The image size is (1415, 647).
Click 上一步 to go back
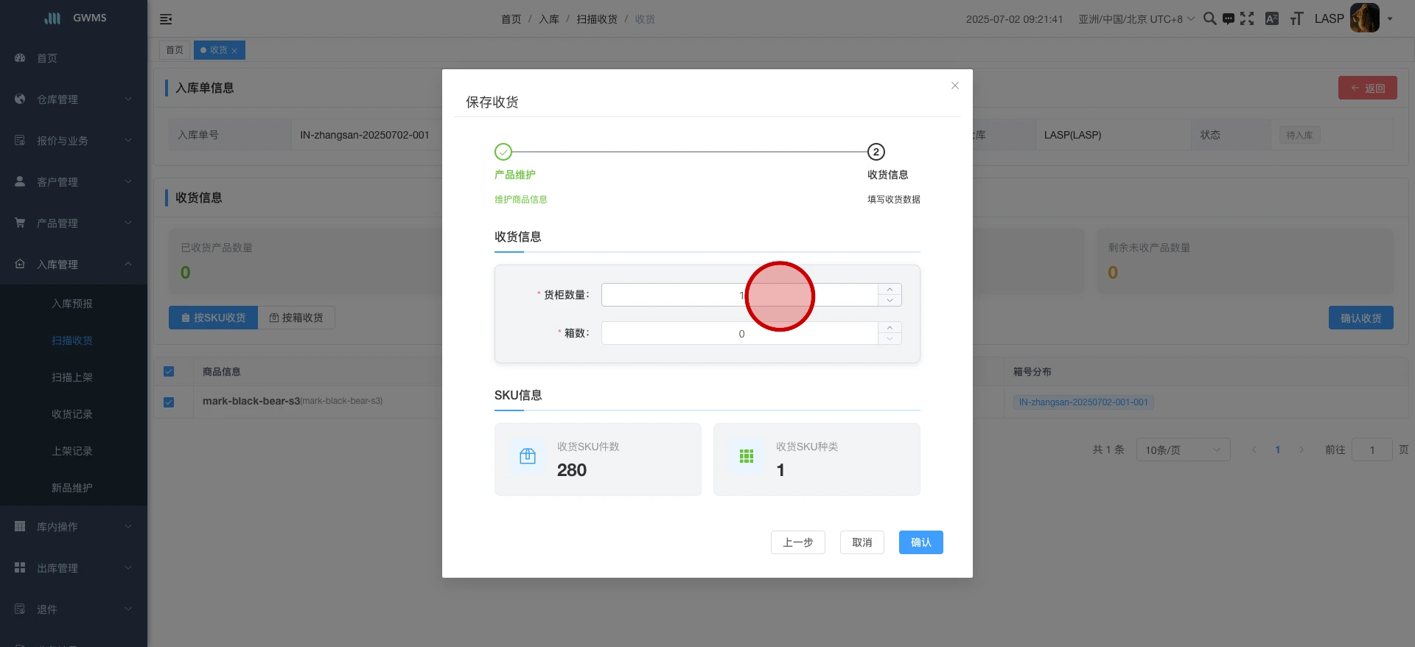point(797,542)
